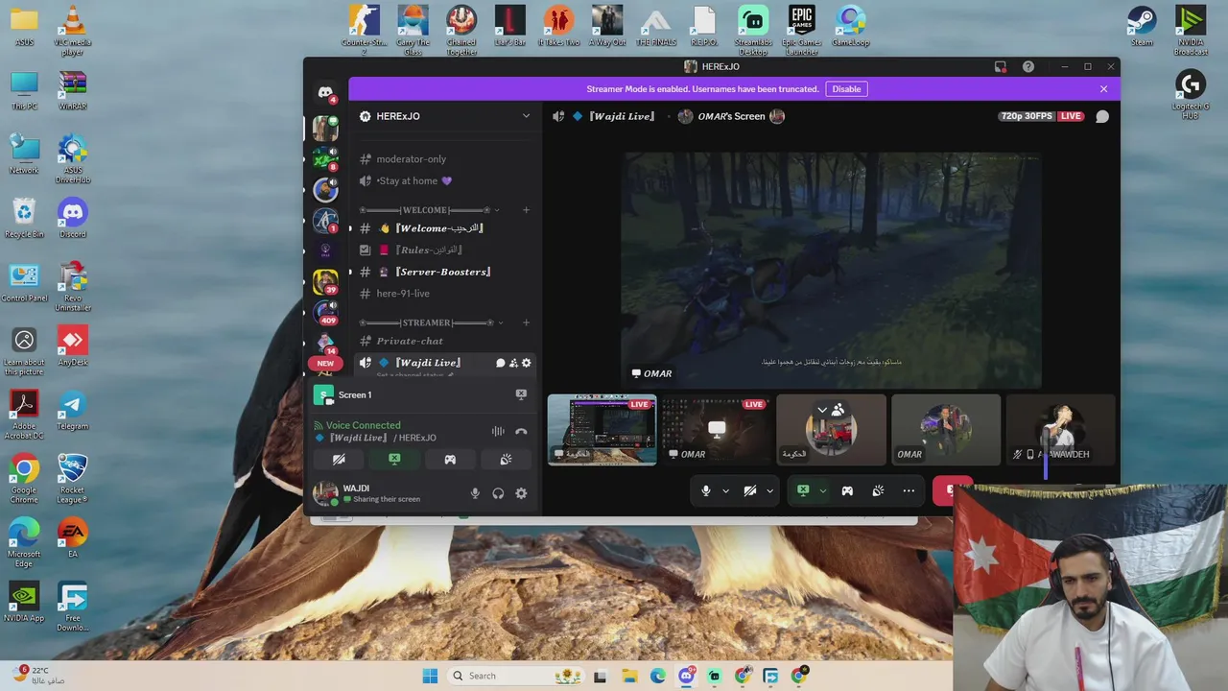Start an activity in voice panel

pos(450,460)
